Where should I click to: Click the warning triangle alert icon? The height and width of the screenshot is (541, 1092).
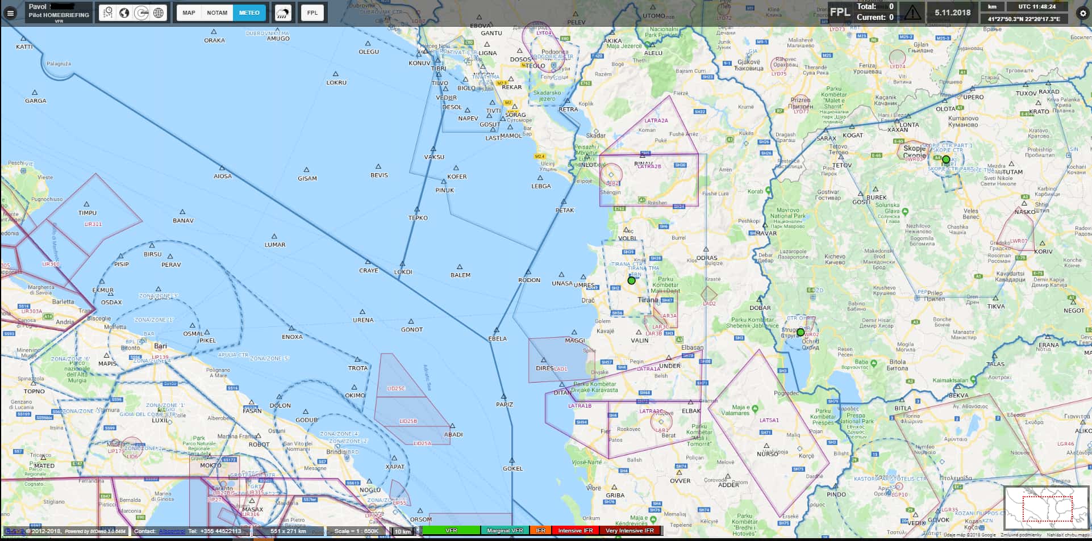point(912,12)
